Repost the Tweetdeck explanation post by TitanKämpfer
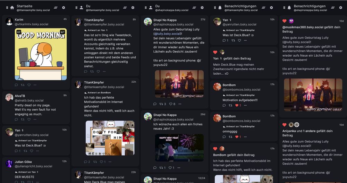Image resolution: width=347 pixels, height=183 pixels. [92, 71]
